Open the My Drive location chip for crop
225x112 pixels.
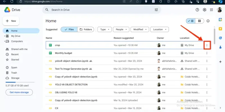(x=187, y=45)
